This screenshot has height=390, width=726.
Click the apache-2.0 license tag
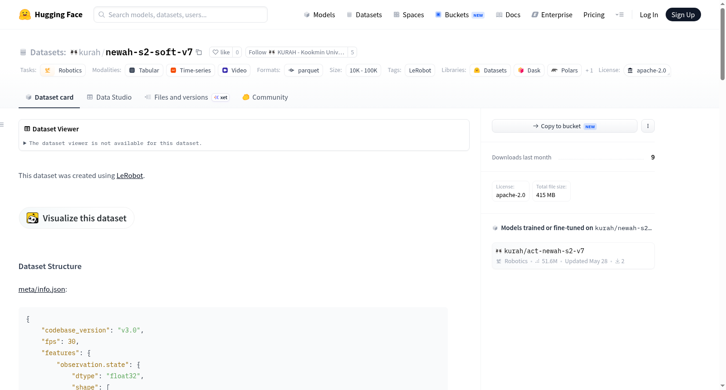[647, 70]
